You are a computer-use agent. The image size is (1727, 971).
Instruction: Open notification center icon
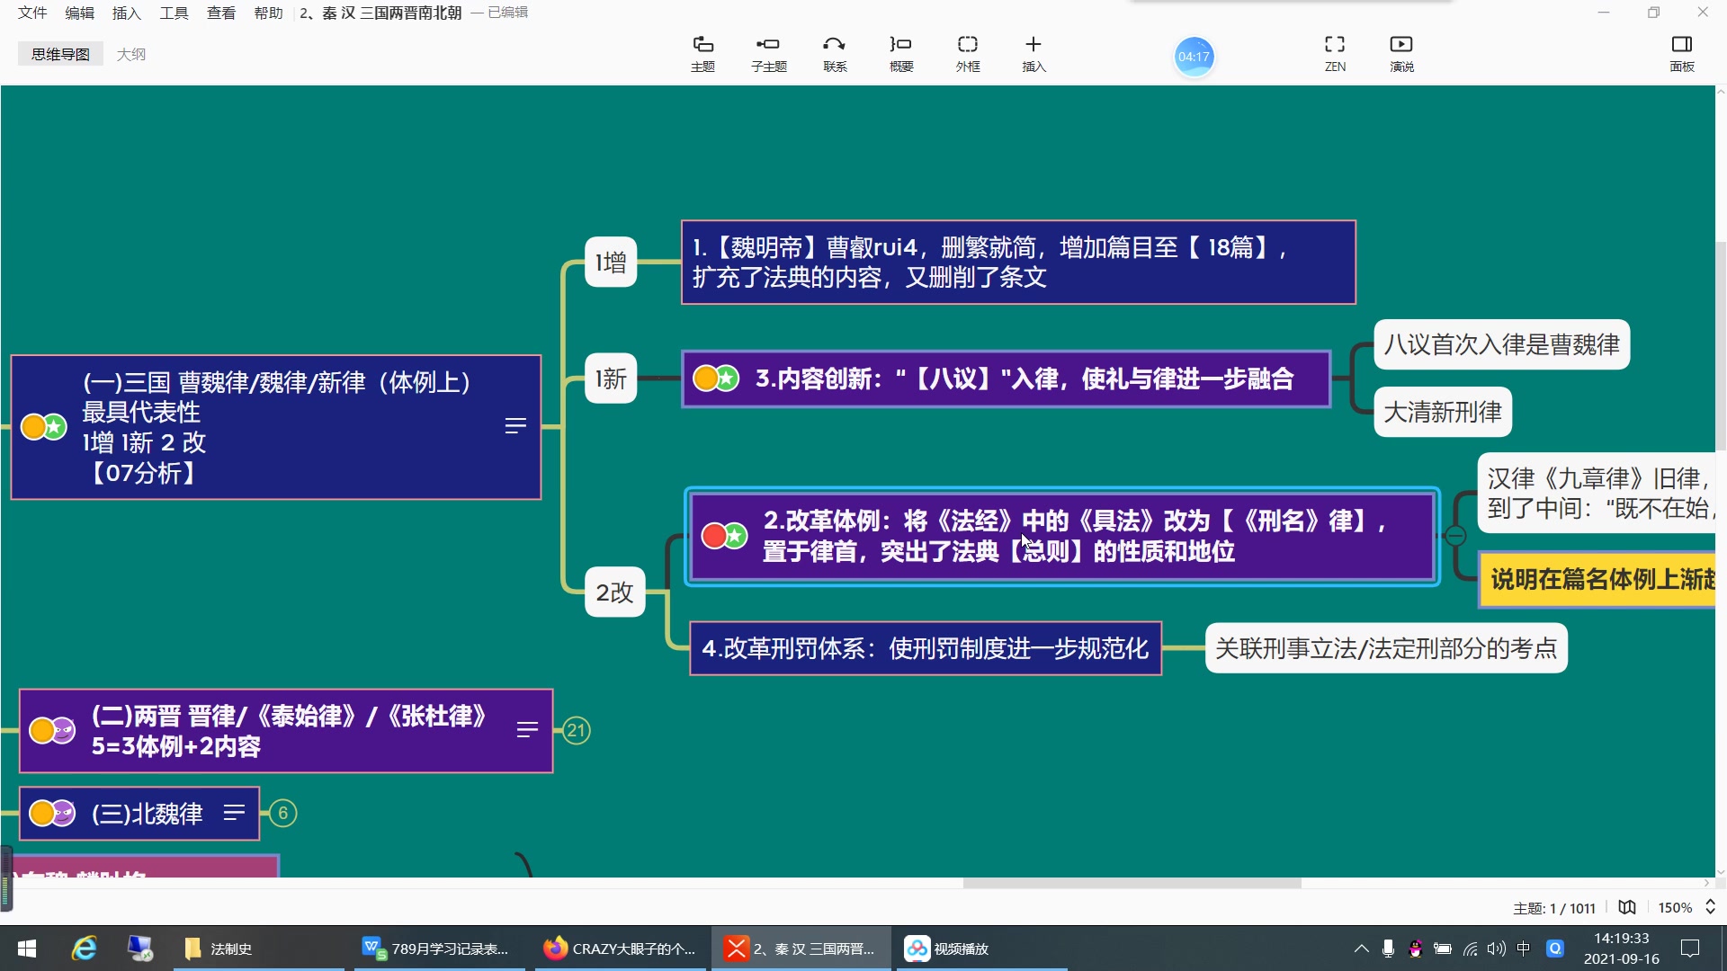point(1690,949)
